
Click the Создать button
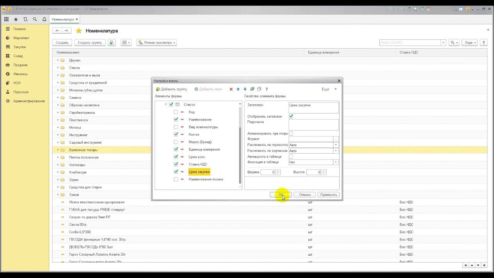click(62, 42)
